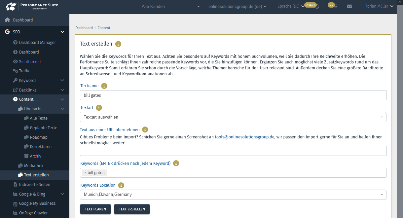Expand the Backlinks sidebar submenu chevron
Screen dimensions: 403x218
tap(62, 90)
